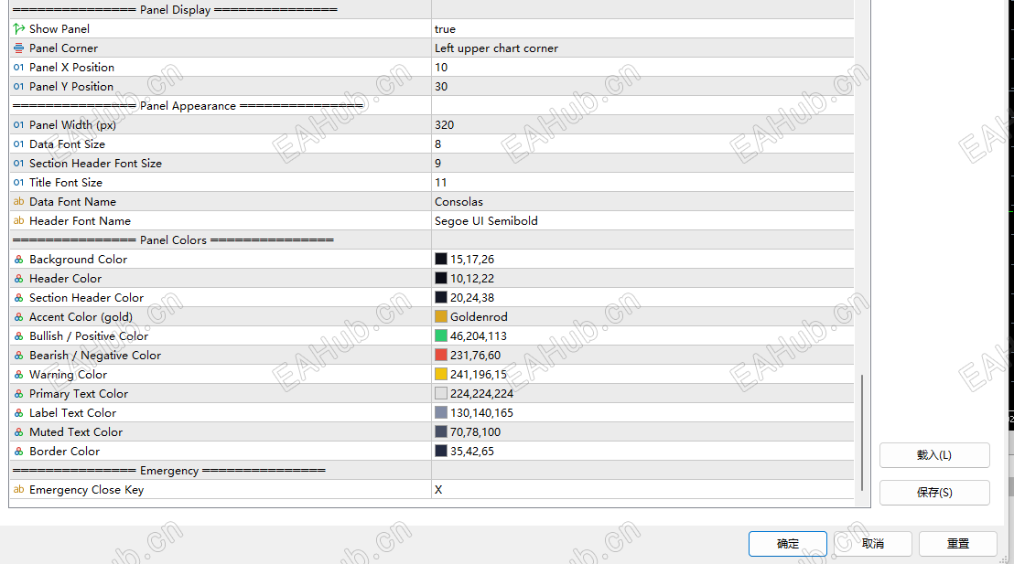This screenshot has width=1014, height=564.
Task: Click the parameter list vertical scrollbar
Action: 862,433
